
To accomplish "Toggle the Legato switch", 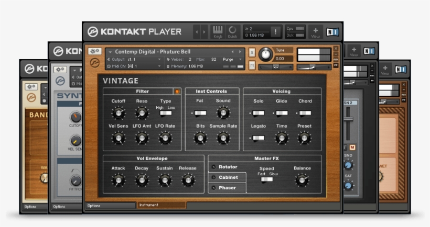I will coord(259,138).
